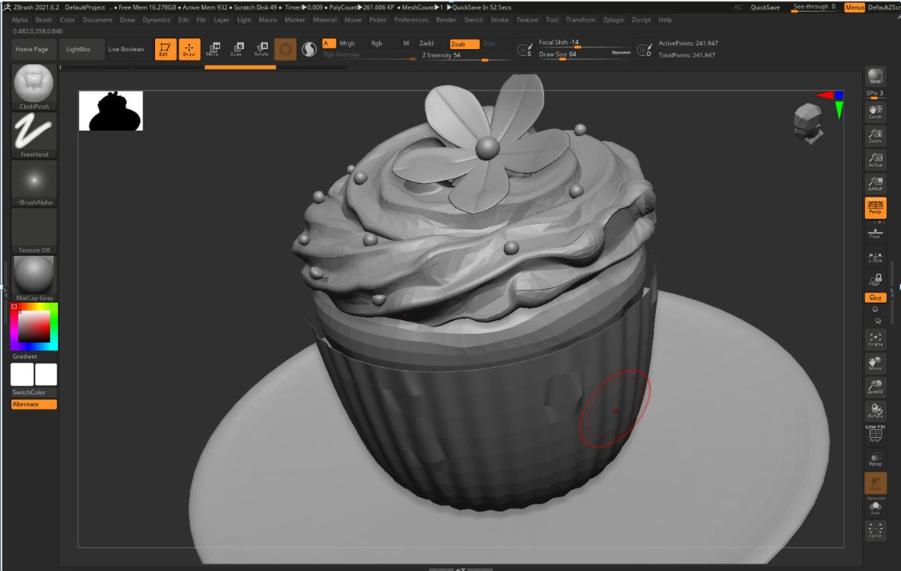This screenshot has width=901, height=571.
Task: Toggle Transp transparency mode
Action: (x=875, y=459)
